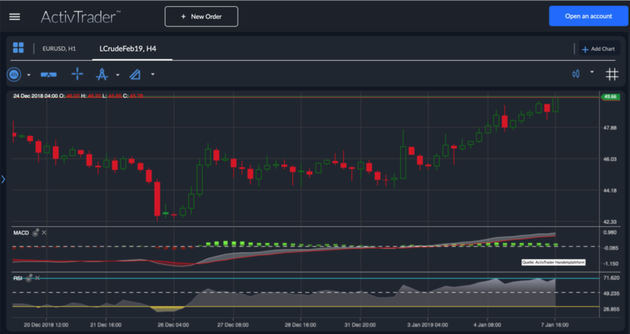The height and width of the screenshot is (334, 630).
Task: Select the drawing compass tool
Action: pos(102,75)
